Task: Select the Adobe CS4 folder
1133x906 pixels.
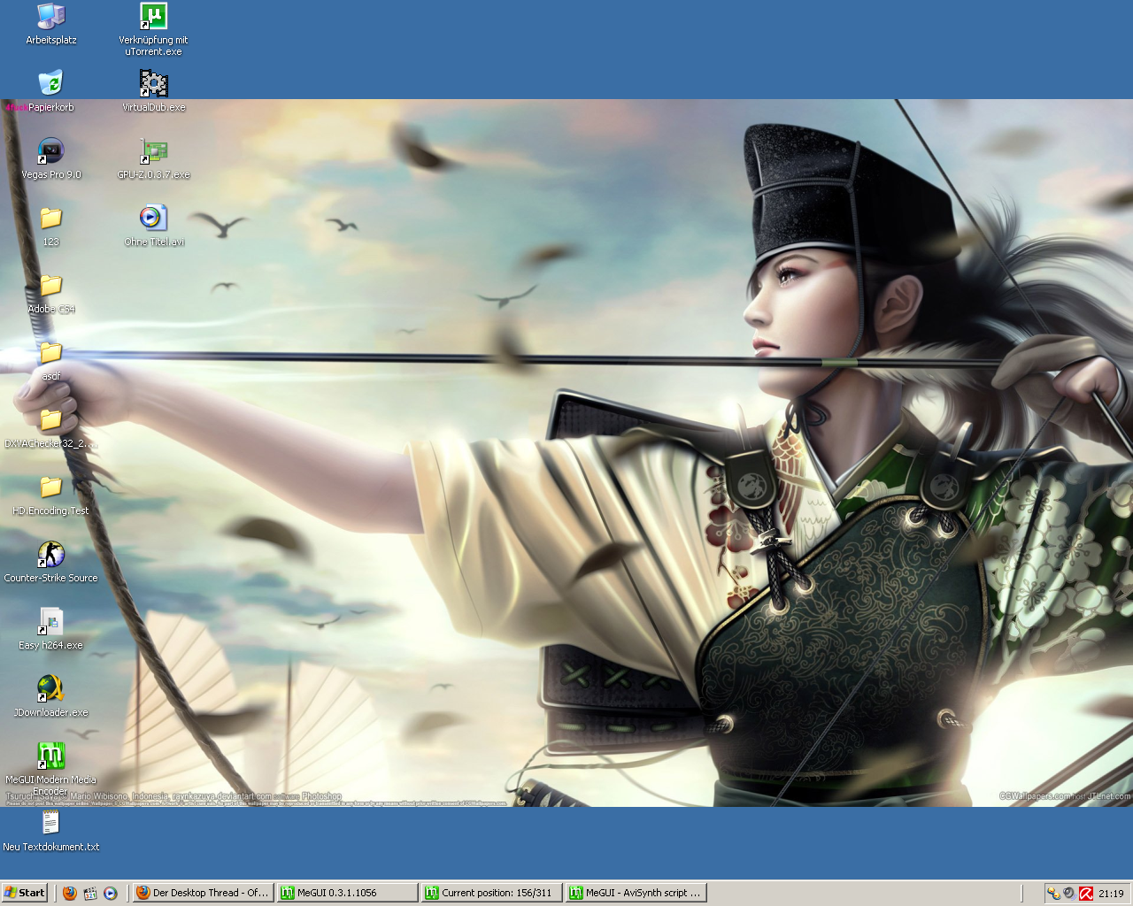Action: (x=50, y=286)
